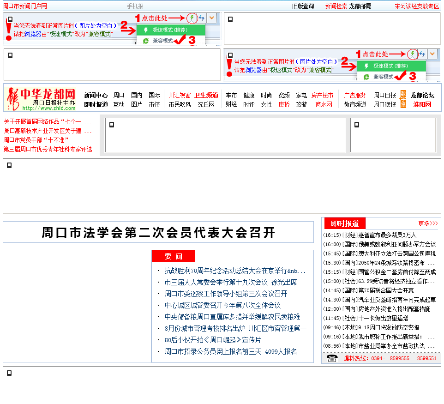
Task: Select the 要闻 tab header
Action: pyautogui.click(x=173, y=256)
